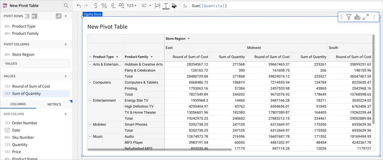Open the 123 number format dropdown
Screen dimensions: 383x160
[x=132, y=6]
